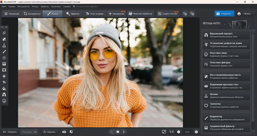Open the Настройки menu
This screenshot has height=136, width=257.
point(56,7)
